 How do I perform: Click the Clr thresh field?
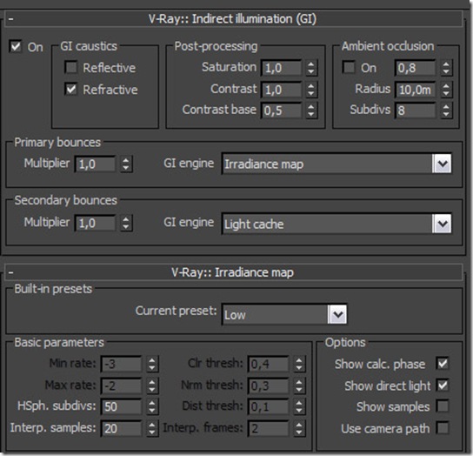268,364
